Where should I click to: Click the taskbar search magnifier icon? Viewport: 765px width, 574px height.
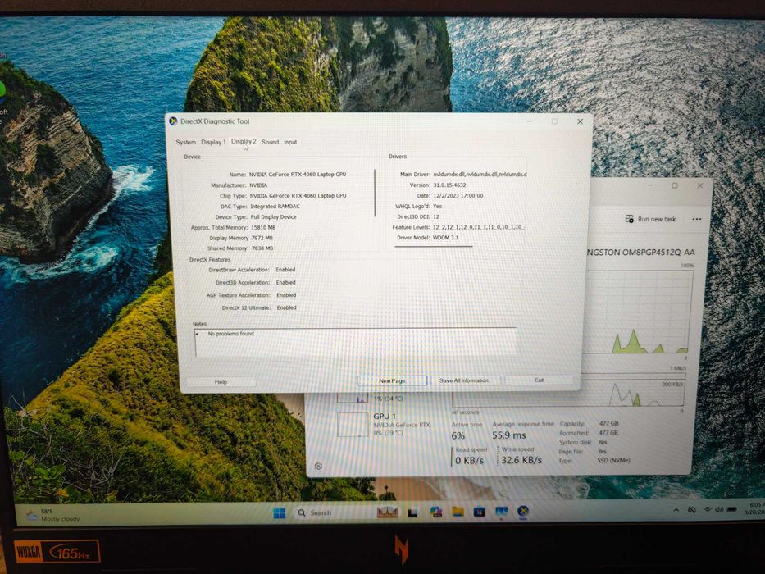(x=302, y=513)
